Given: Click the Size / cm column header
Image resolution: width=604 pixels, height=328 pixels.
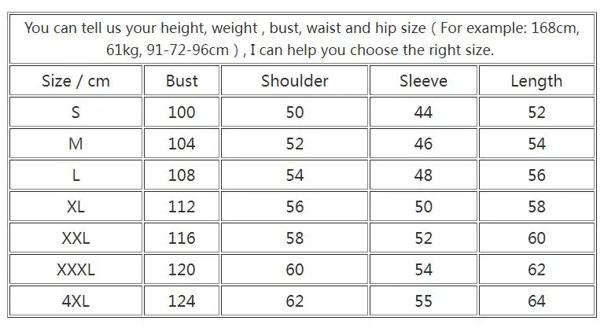Looking at the screenshot, I should (x=75, y=80).
